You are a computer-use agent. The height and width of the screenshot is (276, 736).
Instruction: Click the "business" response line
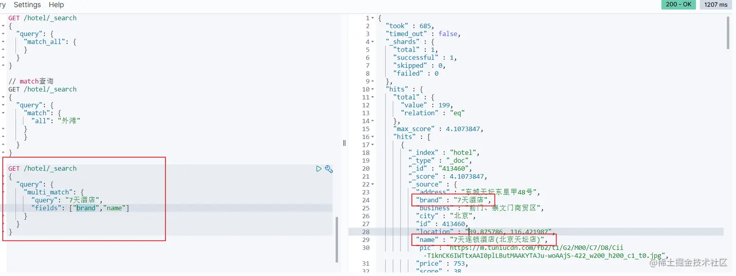(479, 208)
